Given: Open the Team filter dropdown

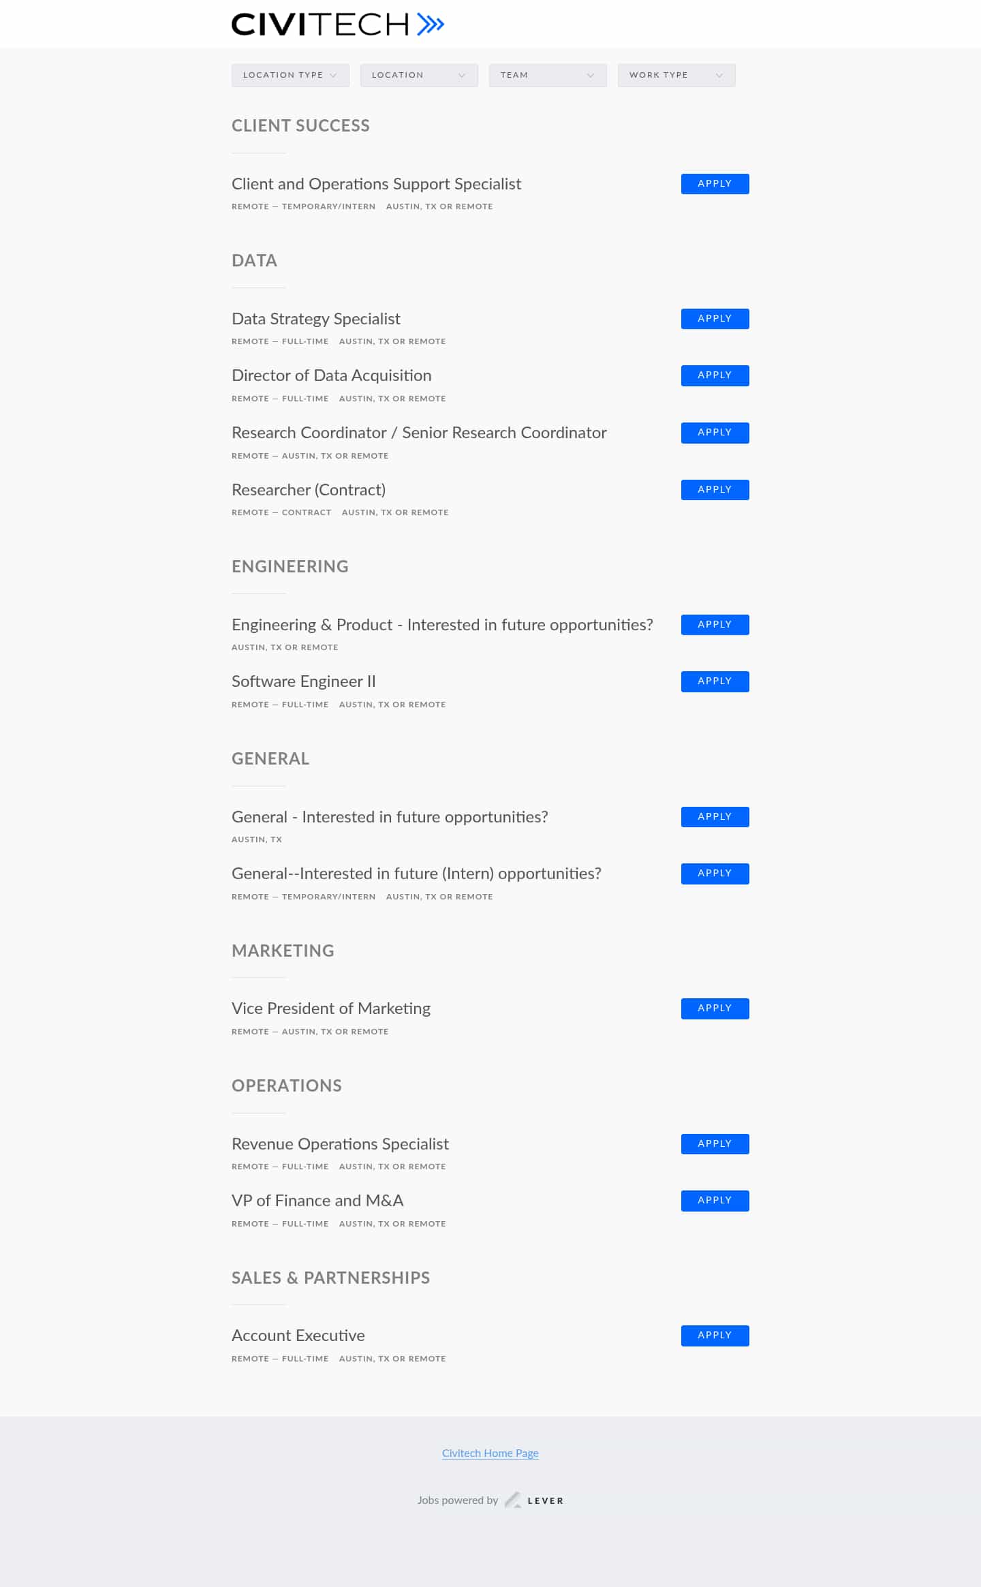Looking at the screenshot, I should 547,75.
